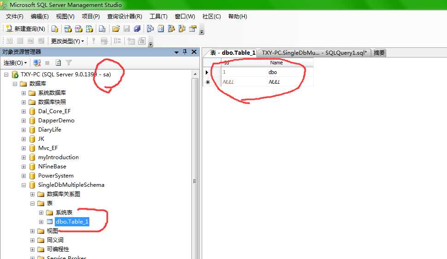Open the File (文件) menu
447x259 pixels.
[15, 17]
